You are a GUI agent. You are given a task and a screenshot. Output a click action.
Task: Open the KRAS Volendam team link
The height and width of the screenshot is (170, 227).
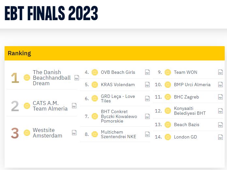[x=118, y=85]
